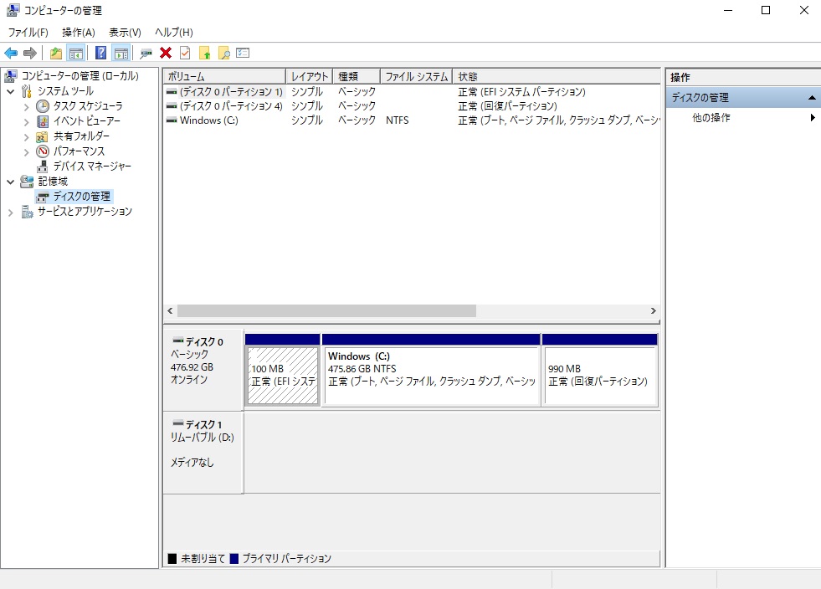
Task: Select the 990 MB 回復パーティション block on ディスク 0
Action: pyautogui.click(x=599, y=368)
